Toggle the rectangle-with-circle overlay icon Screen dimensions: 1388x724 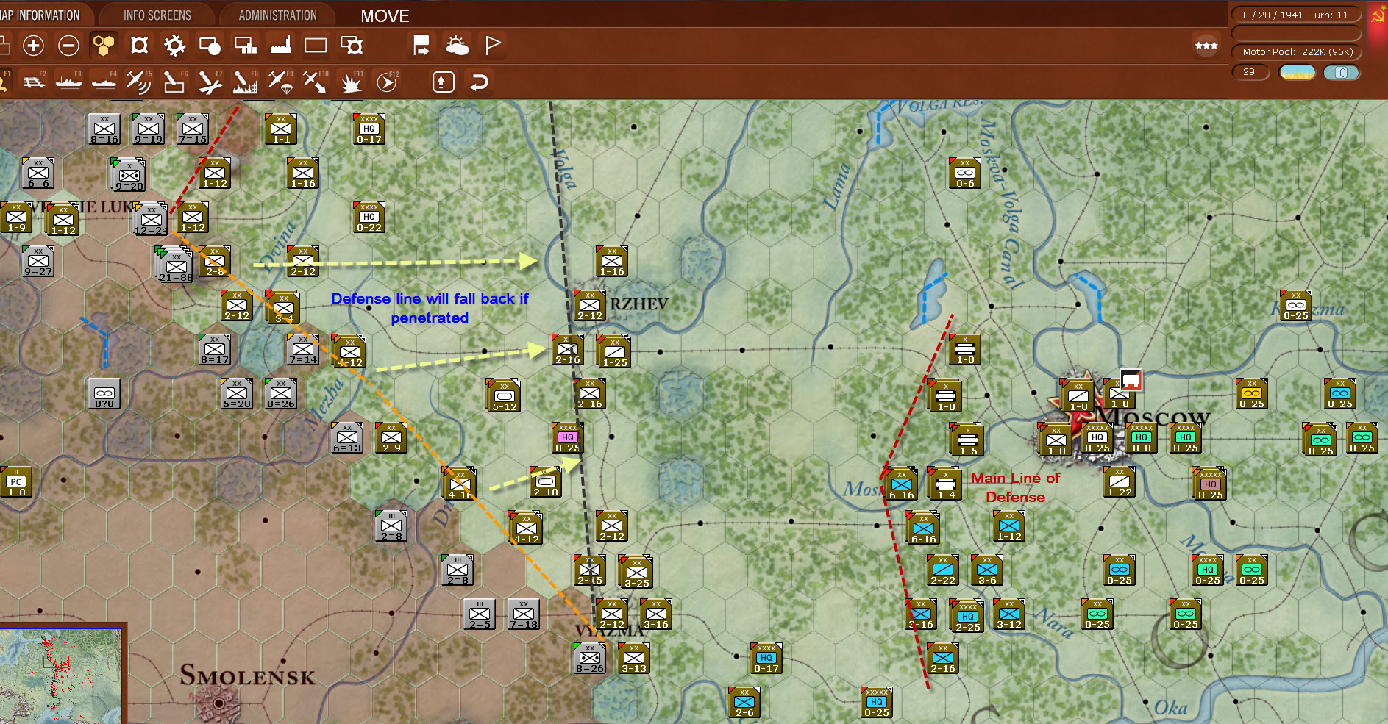coord(210,46)
